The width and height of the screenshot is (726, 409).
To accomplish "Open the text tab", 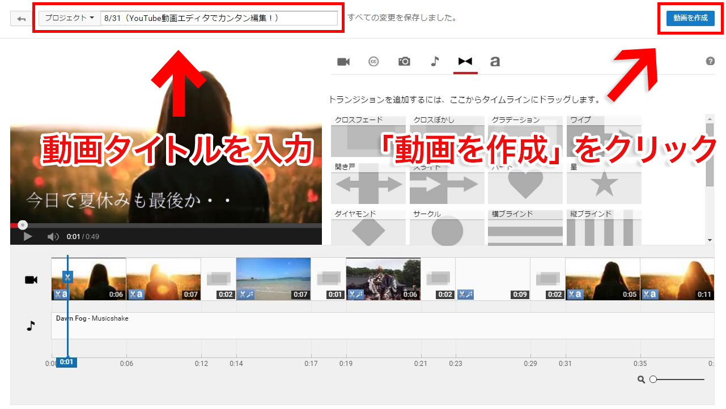I will (495, 62).
